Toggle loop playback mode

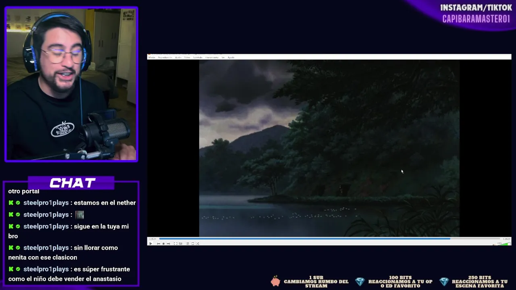pos(193,243)
